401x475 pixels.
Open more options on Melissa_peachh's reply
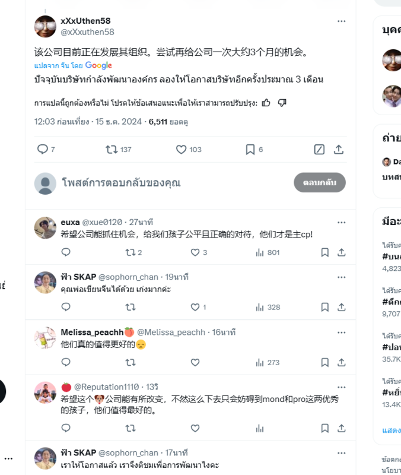coord(341,332)
